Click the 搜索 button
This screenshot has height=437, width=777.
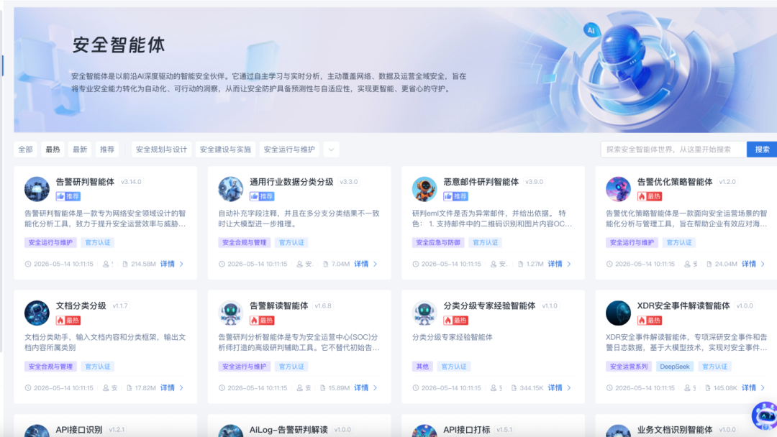[762, 149]
